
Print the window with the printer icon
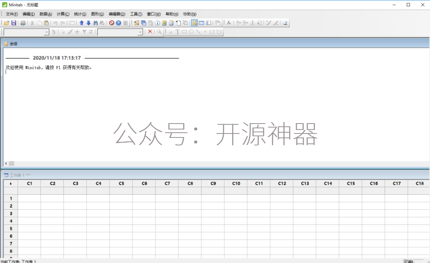[23, 23]
